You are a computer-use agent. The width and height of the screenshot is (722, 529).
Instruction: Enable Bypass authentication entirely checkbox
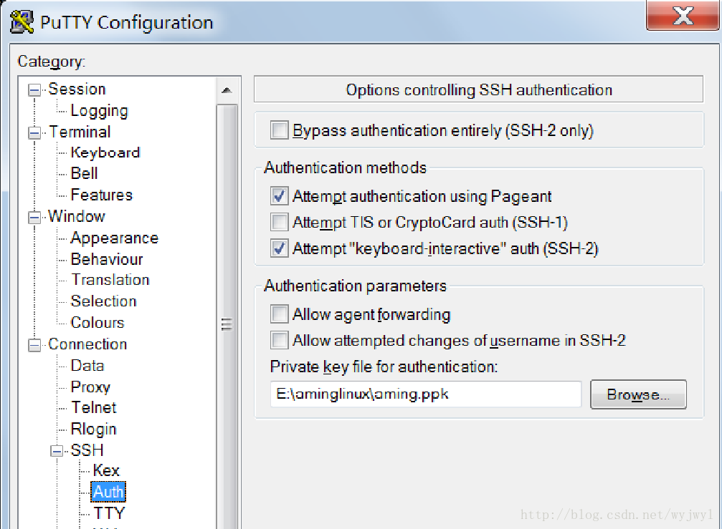click(279, 130)
